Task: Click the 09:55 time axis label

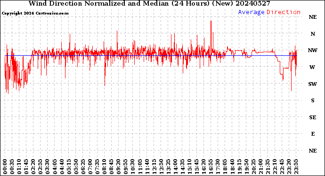Action: (126, 167)
